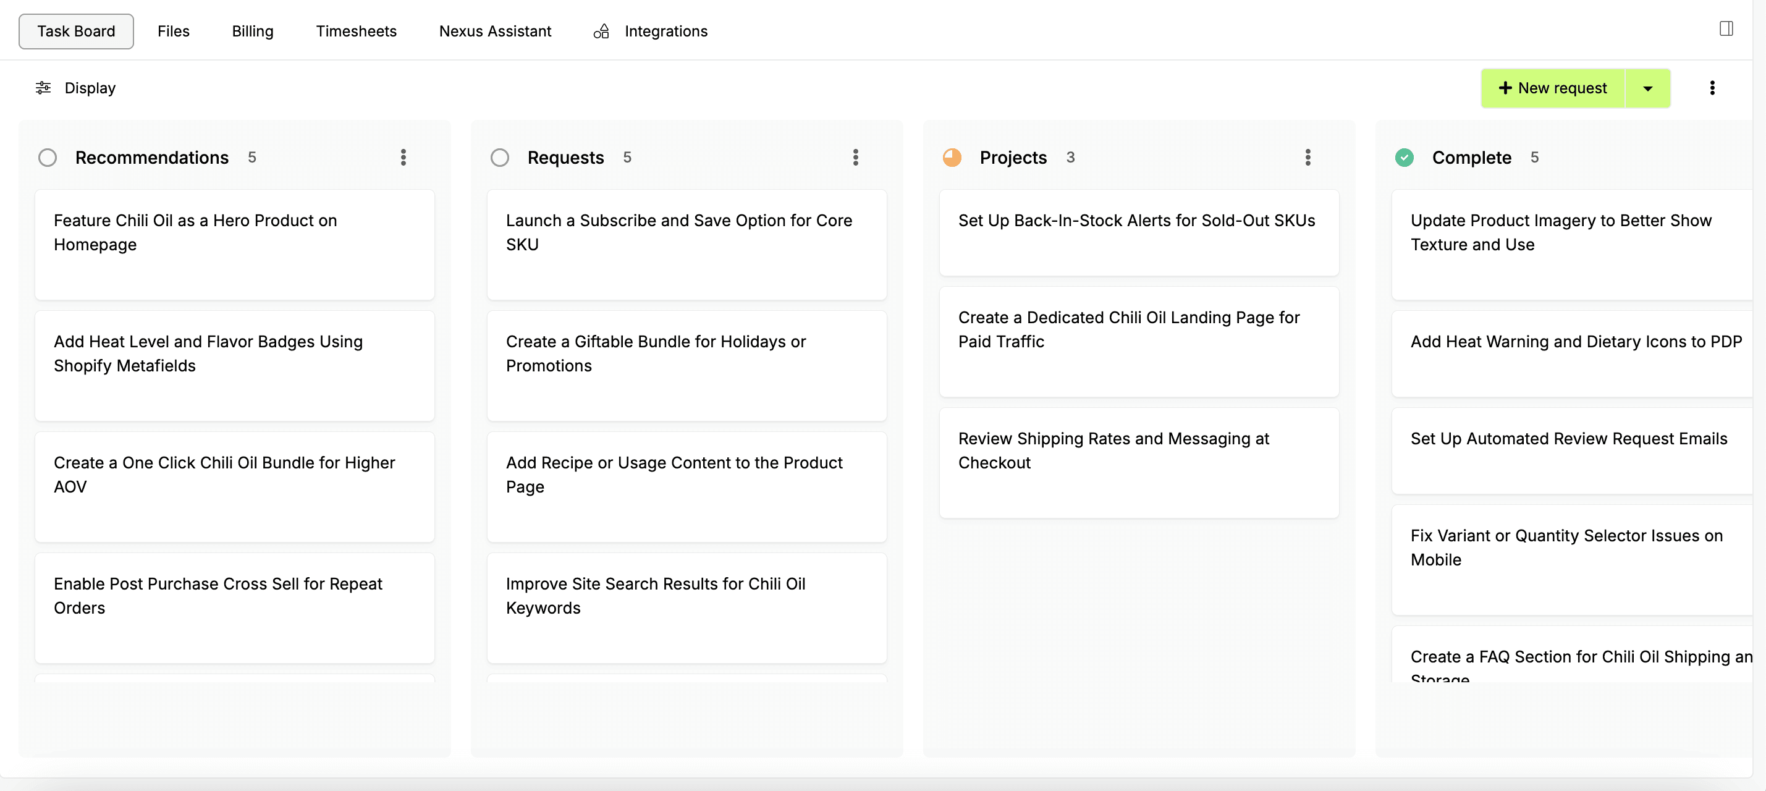Click the Display settings sliders icon
Screen dimensions: 1766x791
tap(43, 88)
